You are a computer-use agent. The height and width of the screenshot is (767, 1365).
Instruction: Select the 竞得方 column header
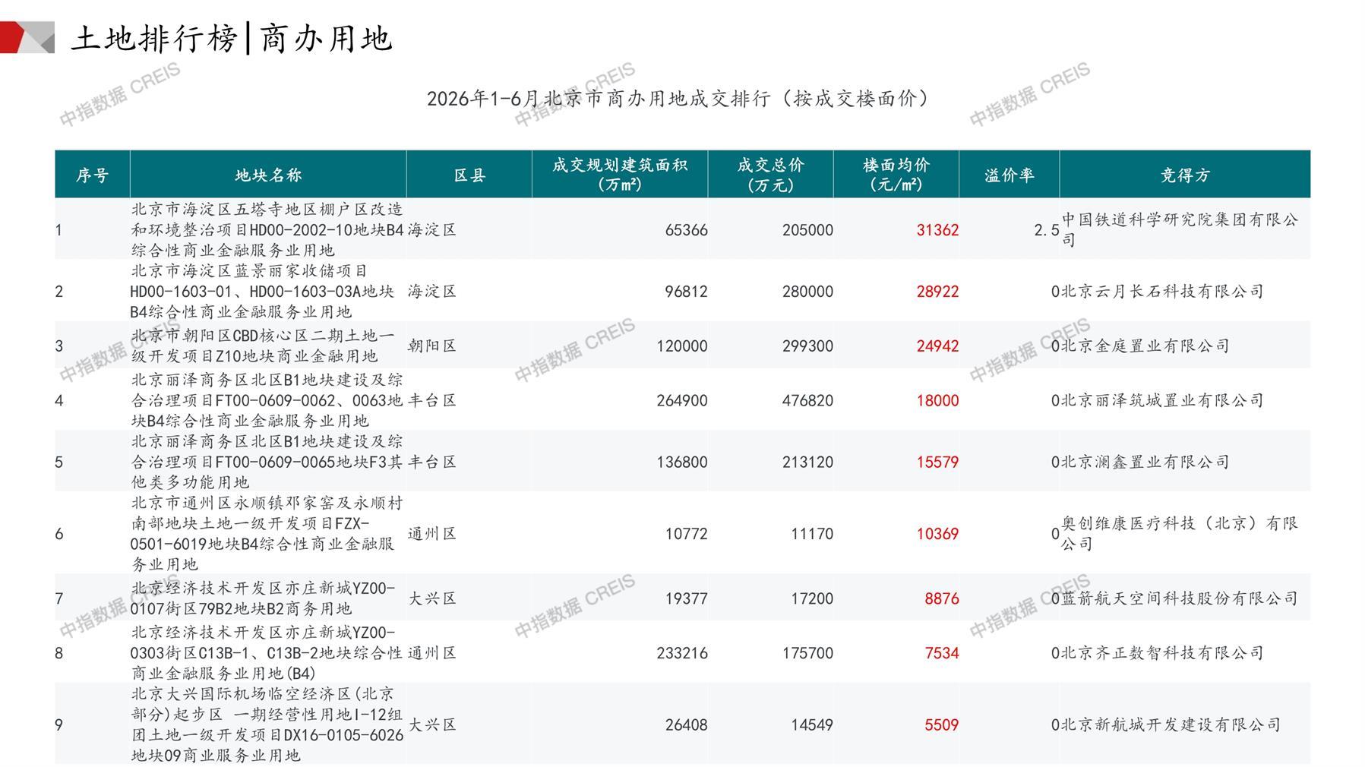point(1185,175)
